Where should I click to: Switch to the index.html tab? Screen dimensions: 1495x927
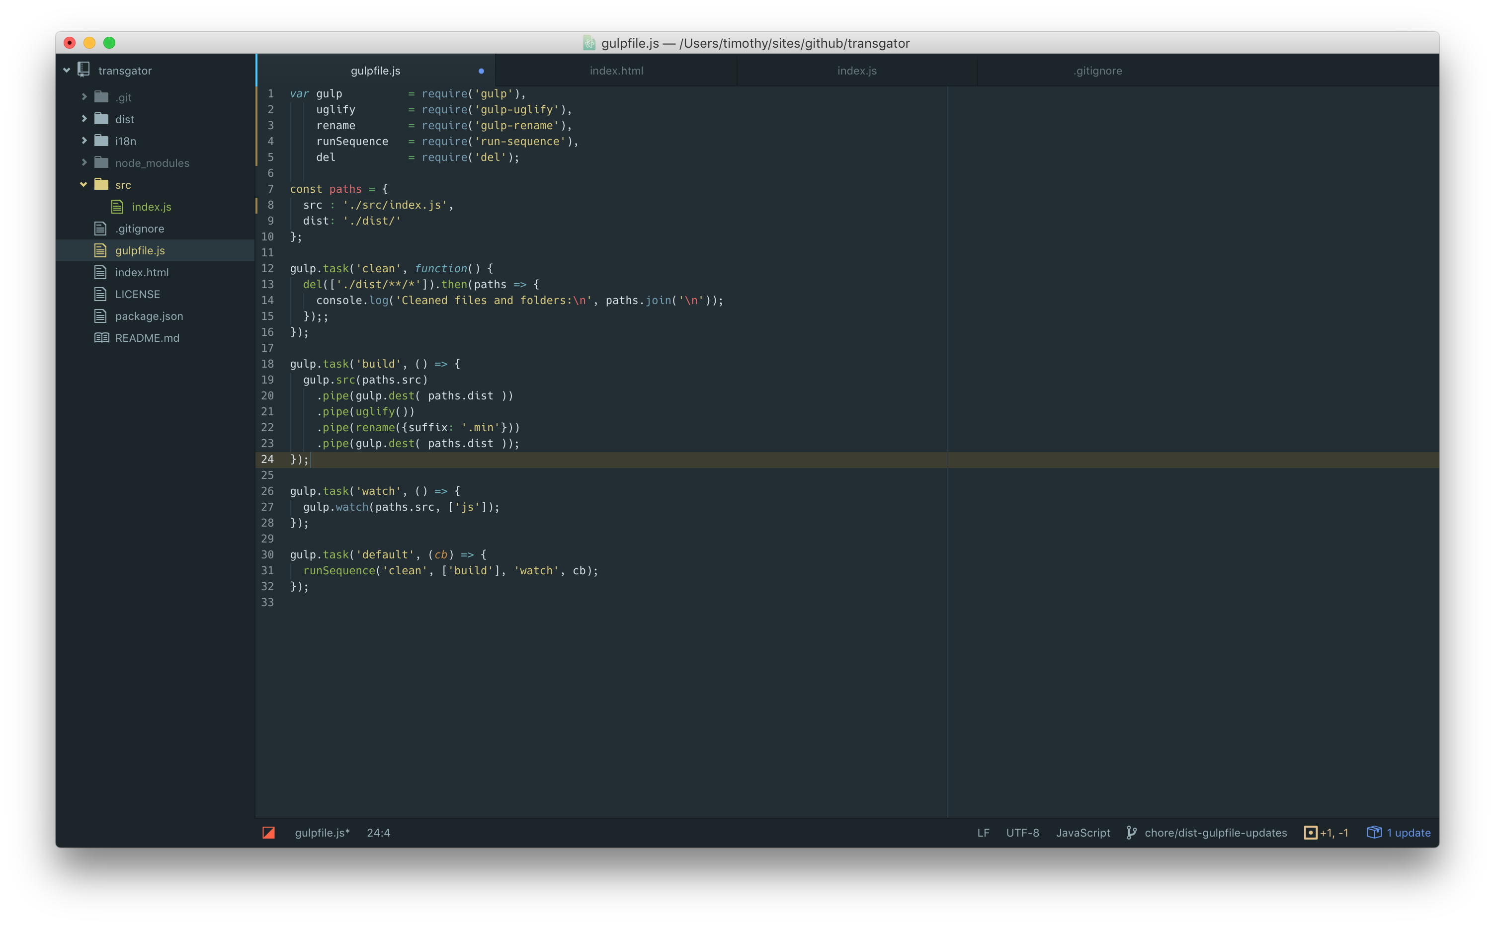click(x=616, y=71)
